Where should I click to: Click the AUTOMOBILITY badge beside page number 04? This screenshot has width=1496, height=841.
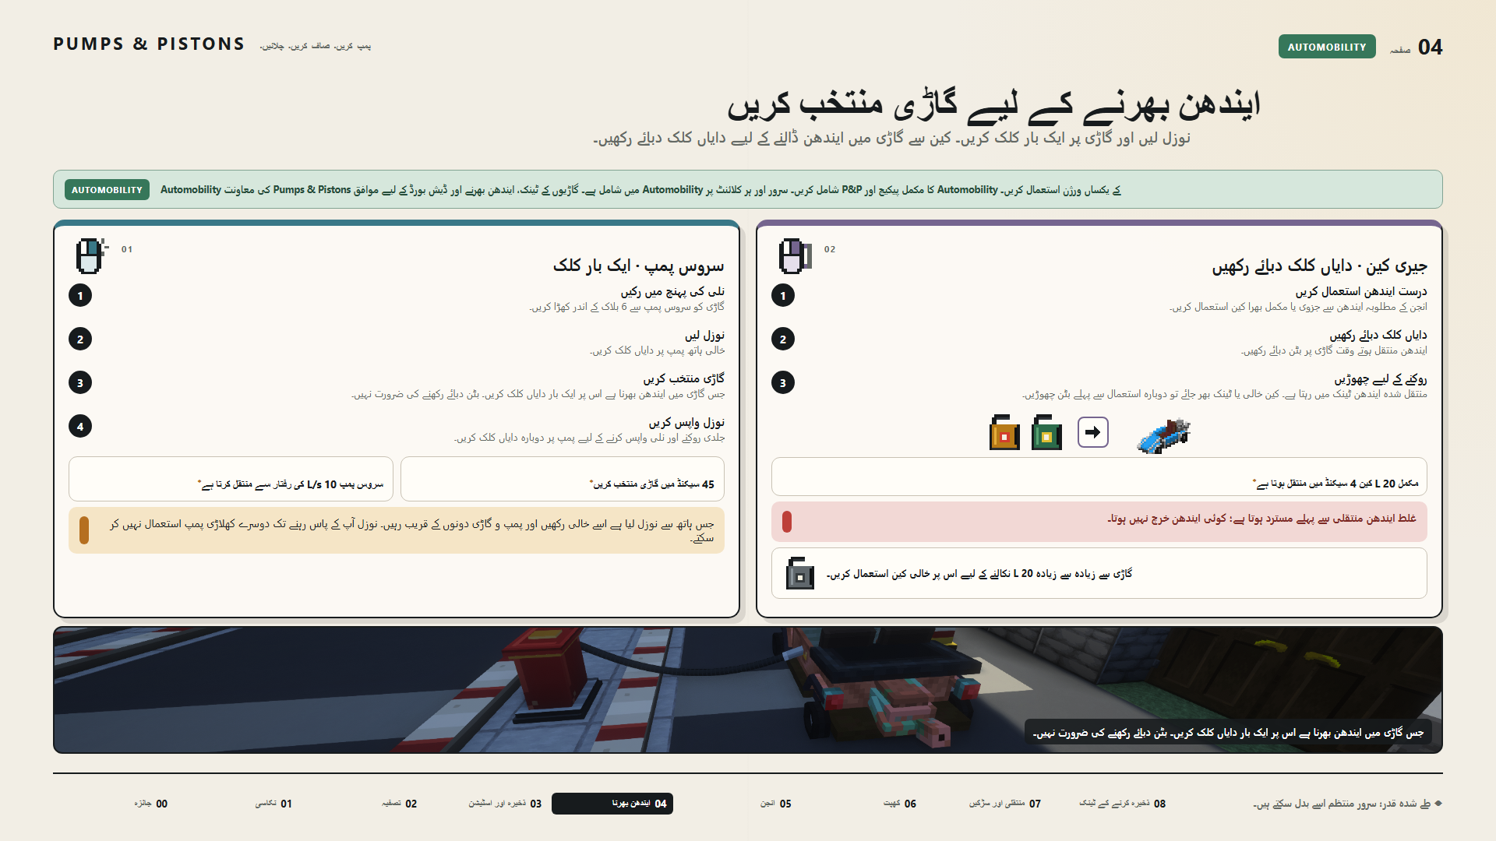tap(1326, 47)
